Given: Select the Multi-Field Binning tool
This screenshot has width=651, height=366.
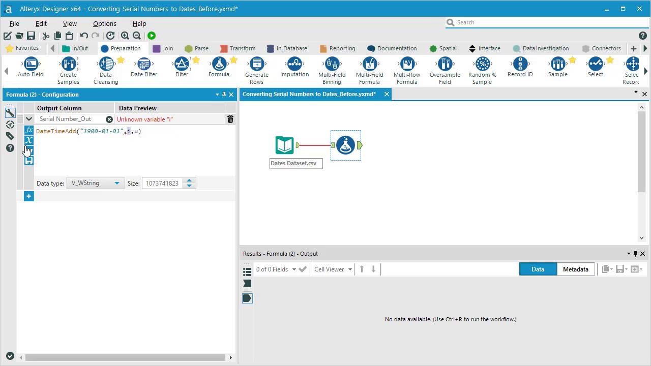Looking at the screenshot, I should point(332,71).
